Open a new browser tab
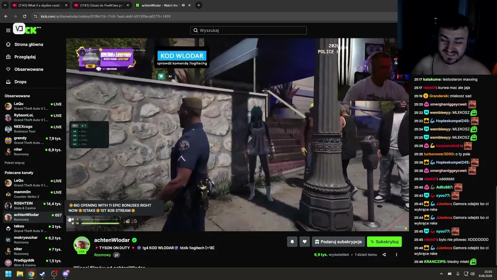 (x=199, y=5)
